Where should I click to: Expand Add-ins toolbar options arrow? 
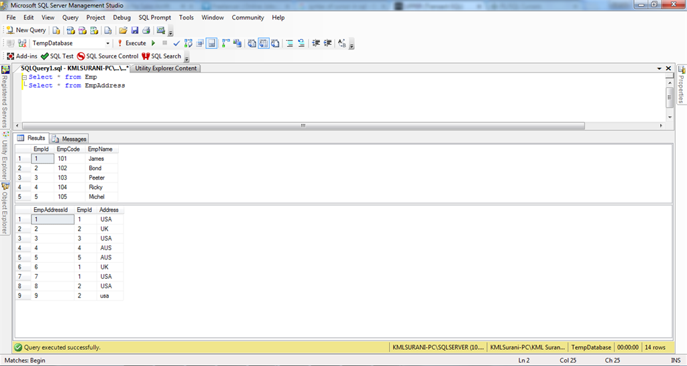187,58
